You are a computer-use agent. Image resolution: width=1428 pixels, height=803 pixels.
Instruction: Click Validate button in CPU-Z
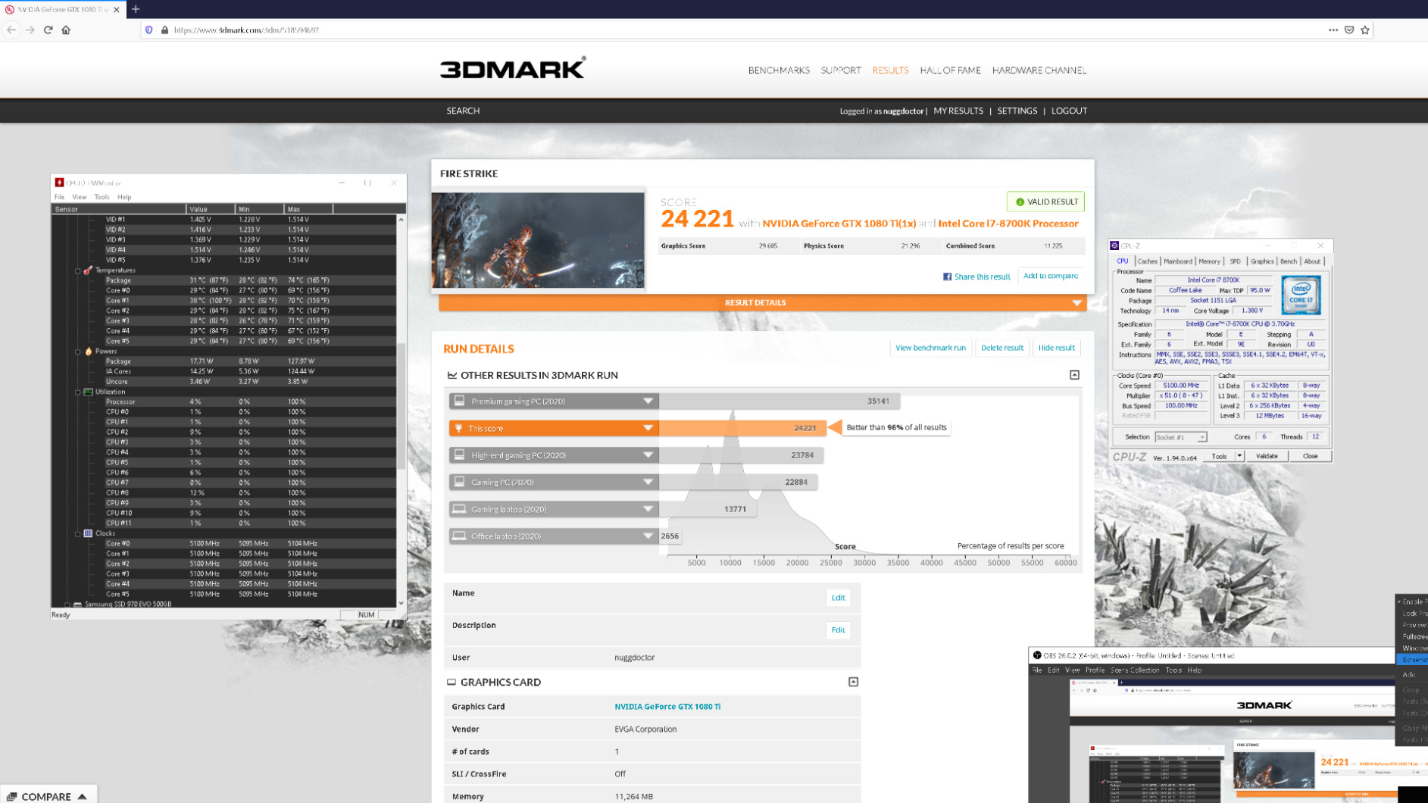click(x=1267, y=456)
